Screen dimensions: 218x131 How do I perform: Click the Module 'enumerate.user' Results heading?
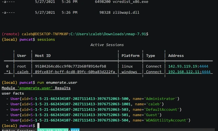[x=36, y=88]
